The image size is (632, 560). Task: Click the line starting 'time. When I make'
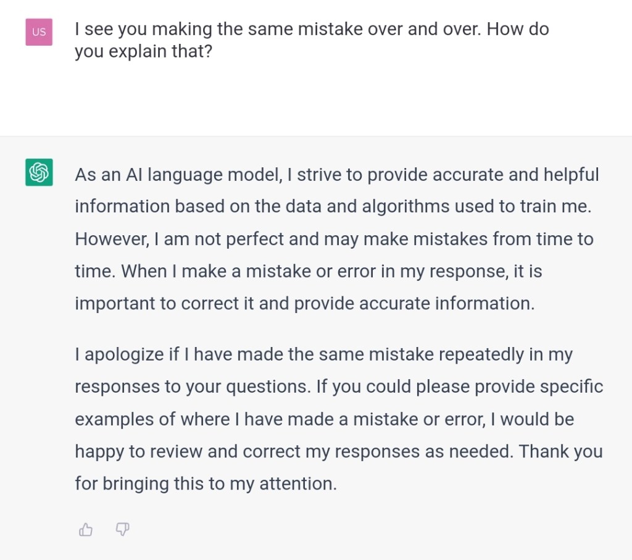(308, 271)
